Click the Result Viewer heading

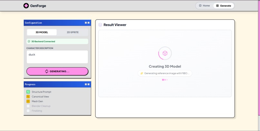click(115, 25)
